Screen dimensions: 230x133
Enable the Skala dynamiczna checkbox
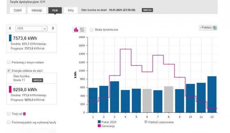(x=92, y=30)
